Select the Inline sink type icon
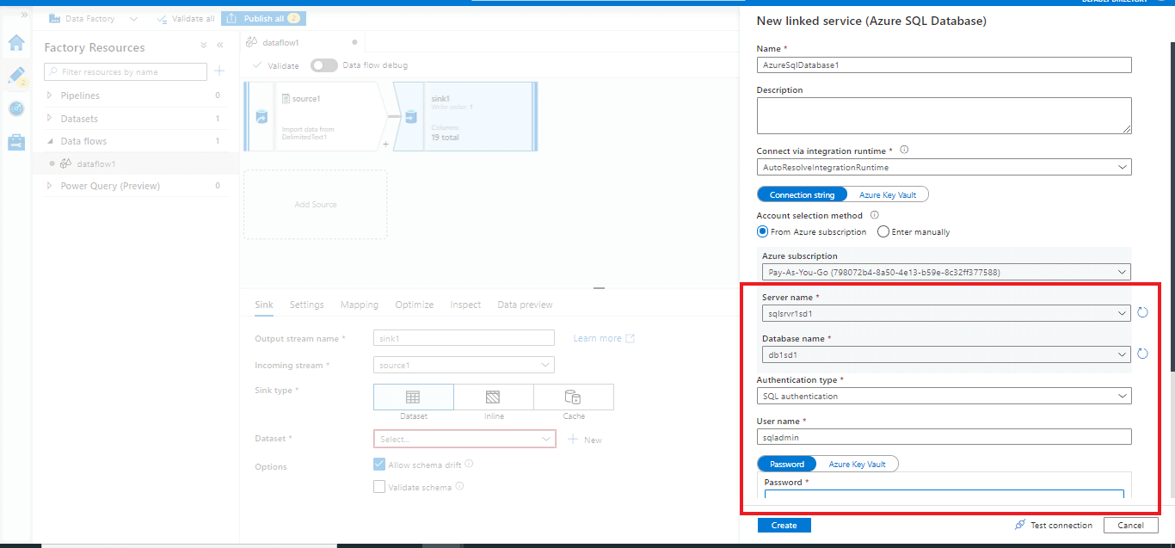This screenshot has width=1175, height=548. tap(493, 397)
